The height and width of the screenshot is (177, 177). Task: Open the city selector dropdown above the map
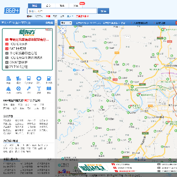point(66,23)
